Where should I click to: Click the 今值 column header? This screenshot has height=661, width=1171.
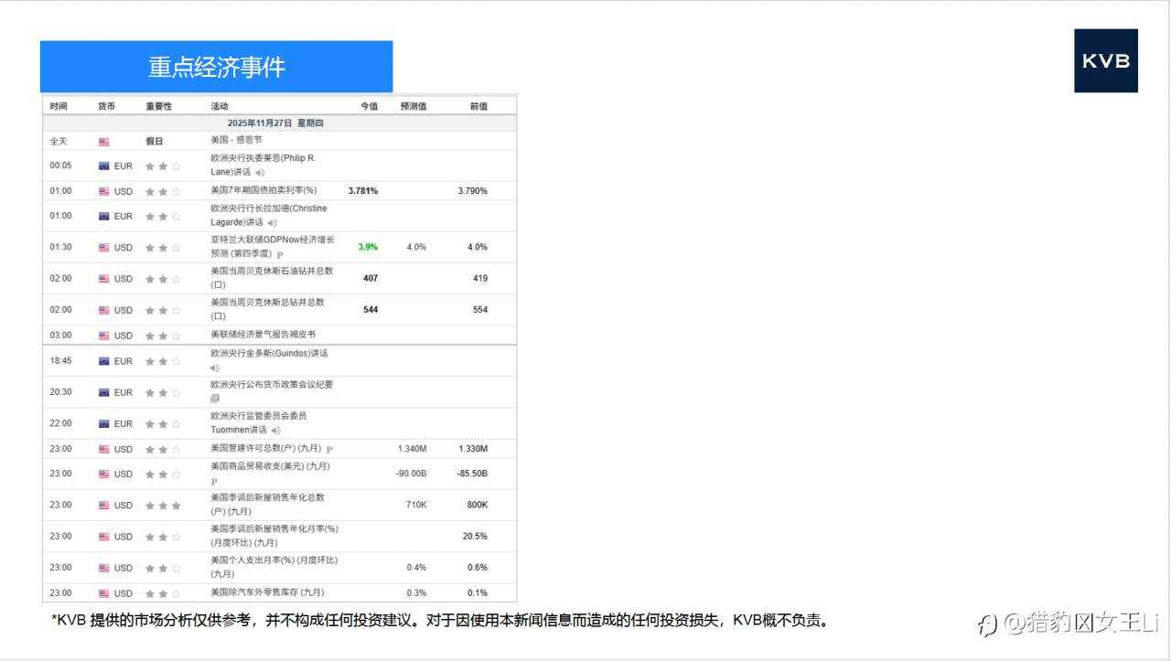(369, 106)
